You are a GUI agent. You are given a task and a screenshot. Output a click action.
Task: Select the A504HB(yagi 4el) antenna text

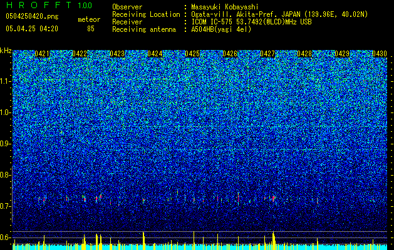coord(221,29)
